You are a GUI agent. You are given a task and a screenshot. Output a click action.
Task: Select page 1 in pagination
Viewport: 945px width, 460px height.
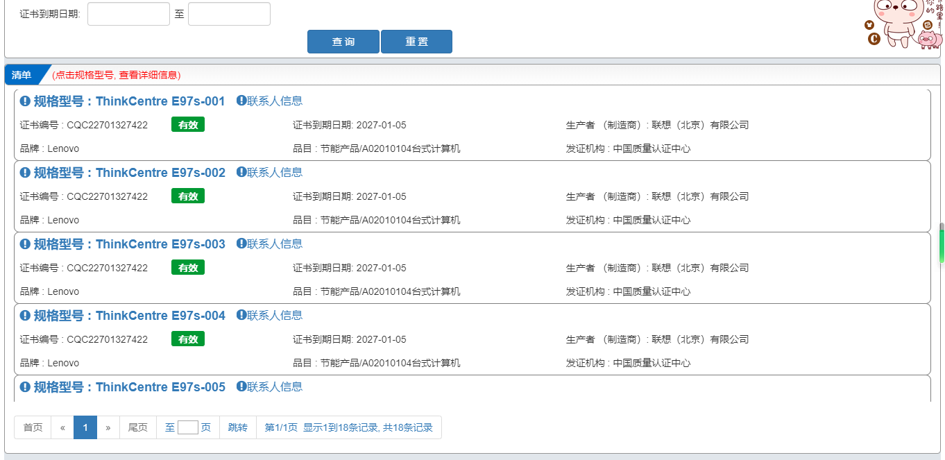pyautogui.click(x=85, y=427)
